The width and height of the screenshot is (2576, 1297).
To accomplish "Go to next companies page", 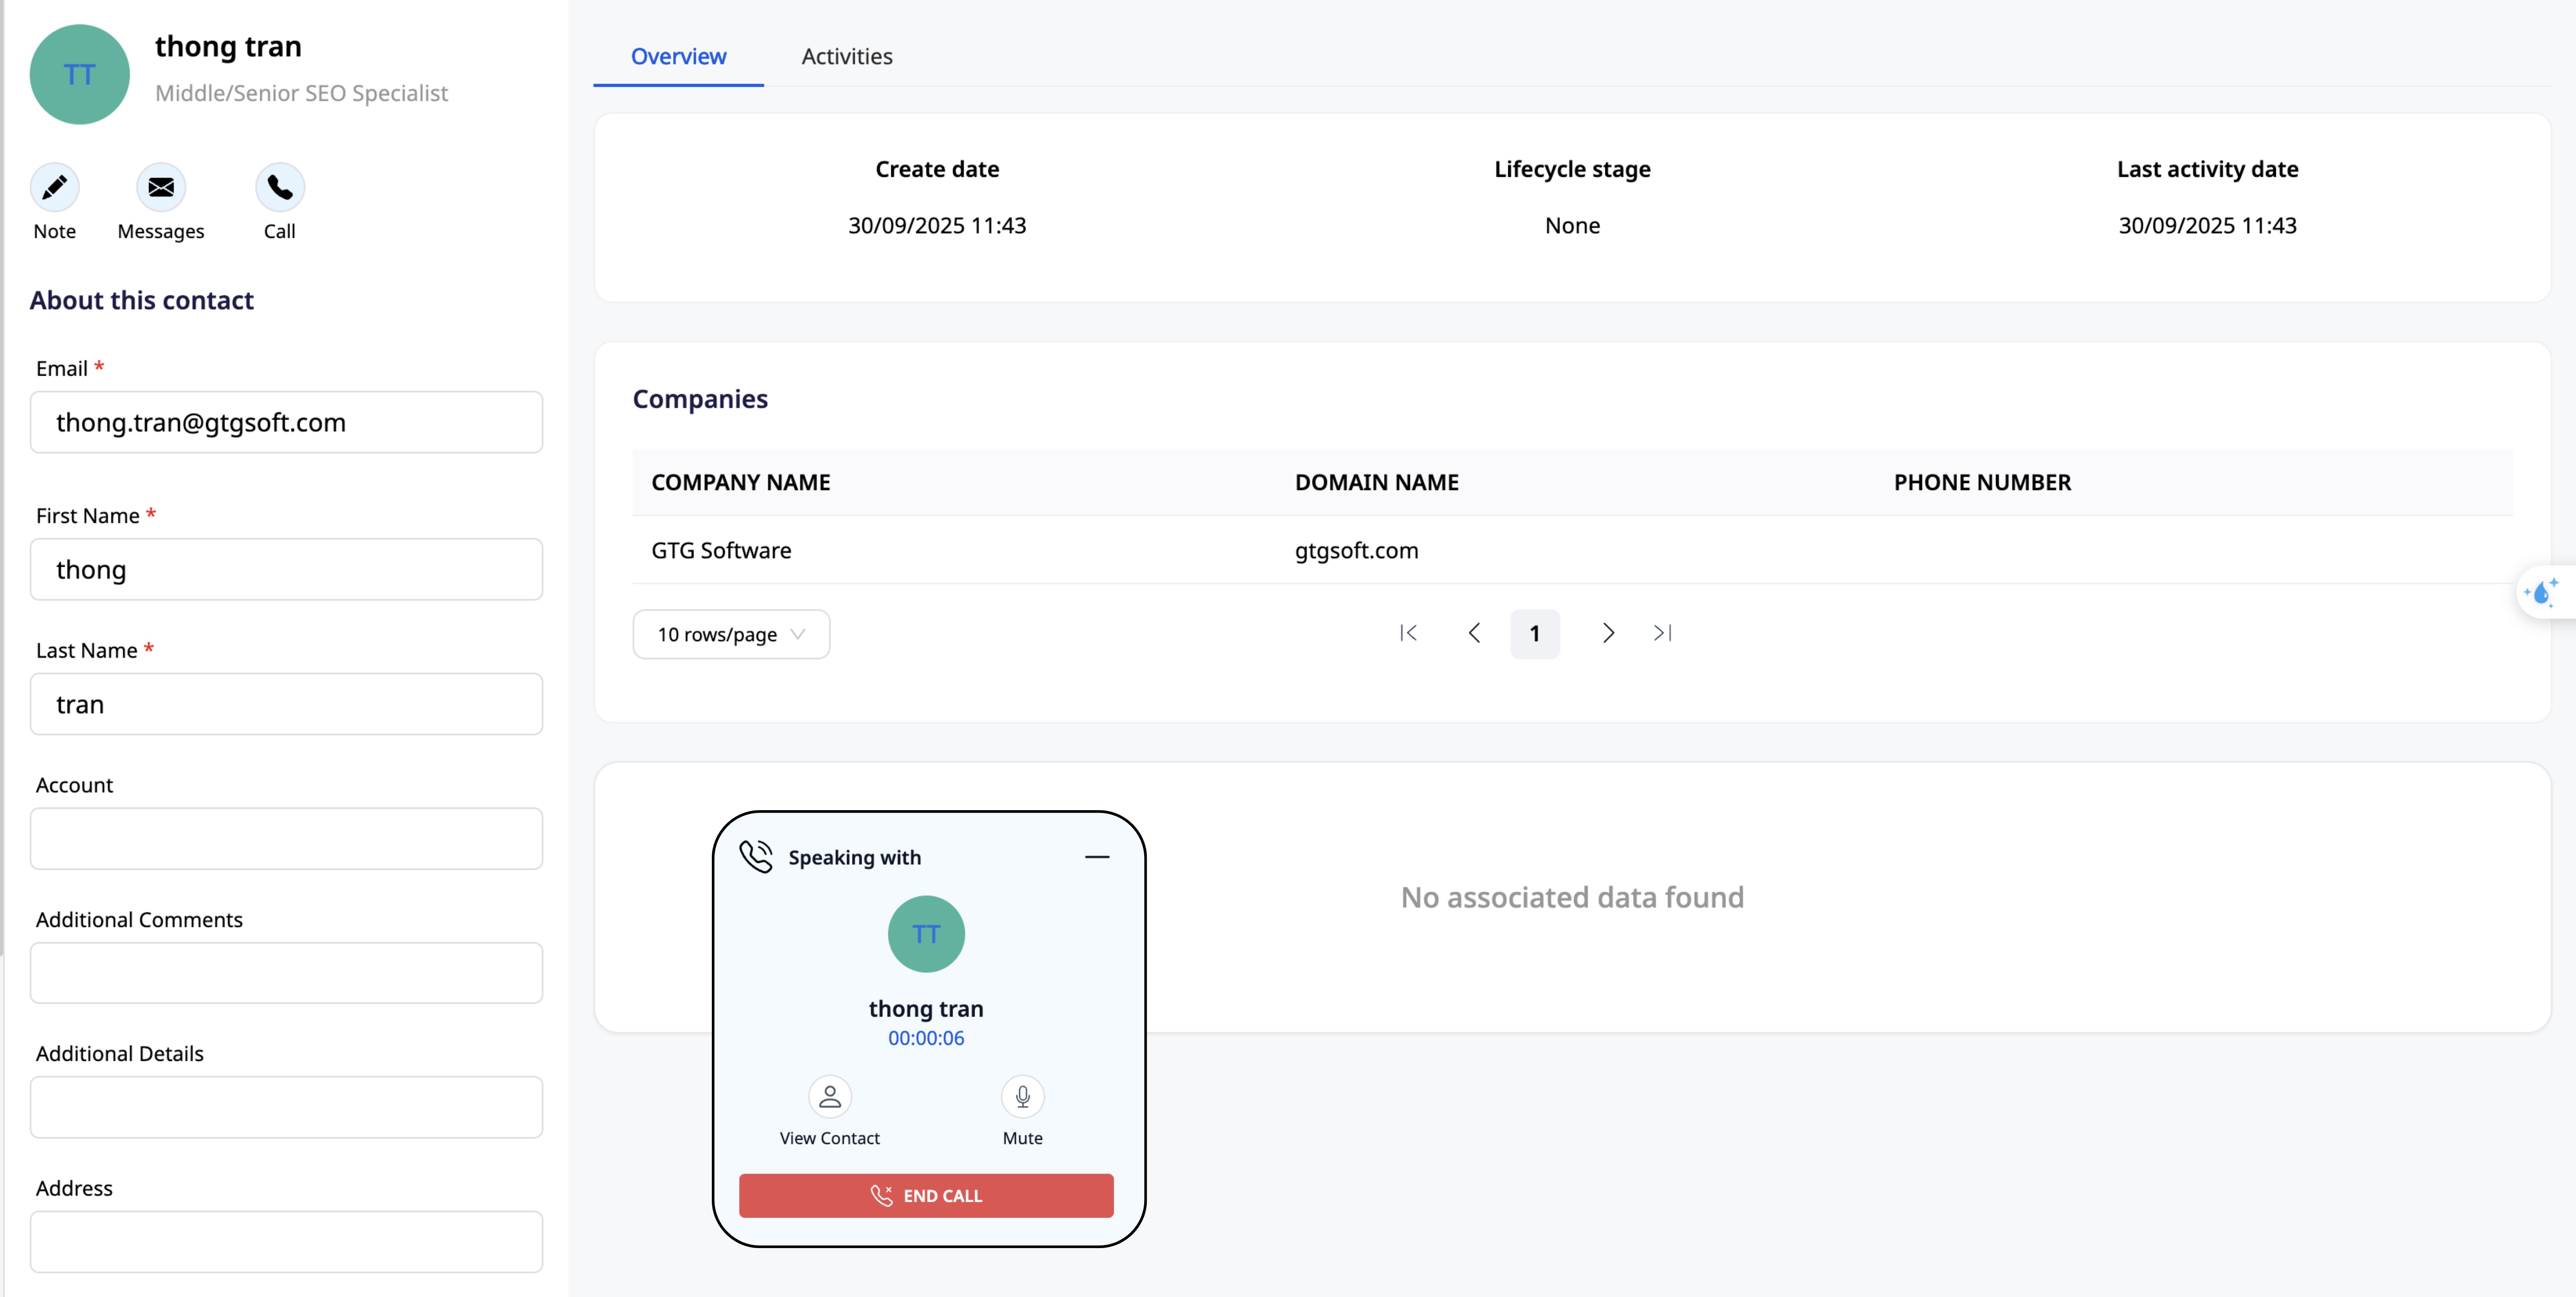I will click(x=1608, y=633).
